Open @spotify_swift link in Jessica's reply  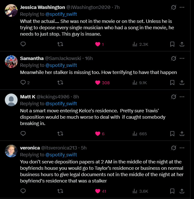click(x=61, y=14)
